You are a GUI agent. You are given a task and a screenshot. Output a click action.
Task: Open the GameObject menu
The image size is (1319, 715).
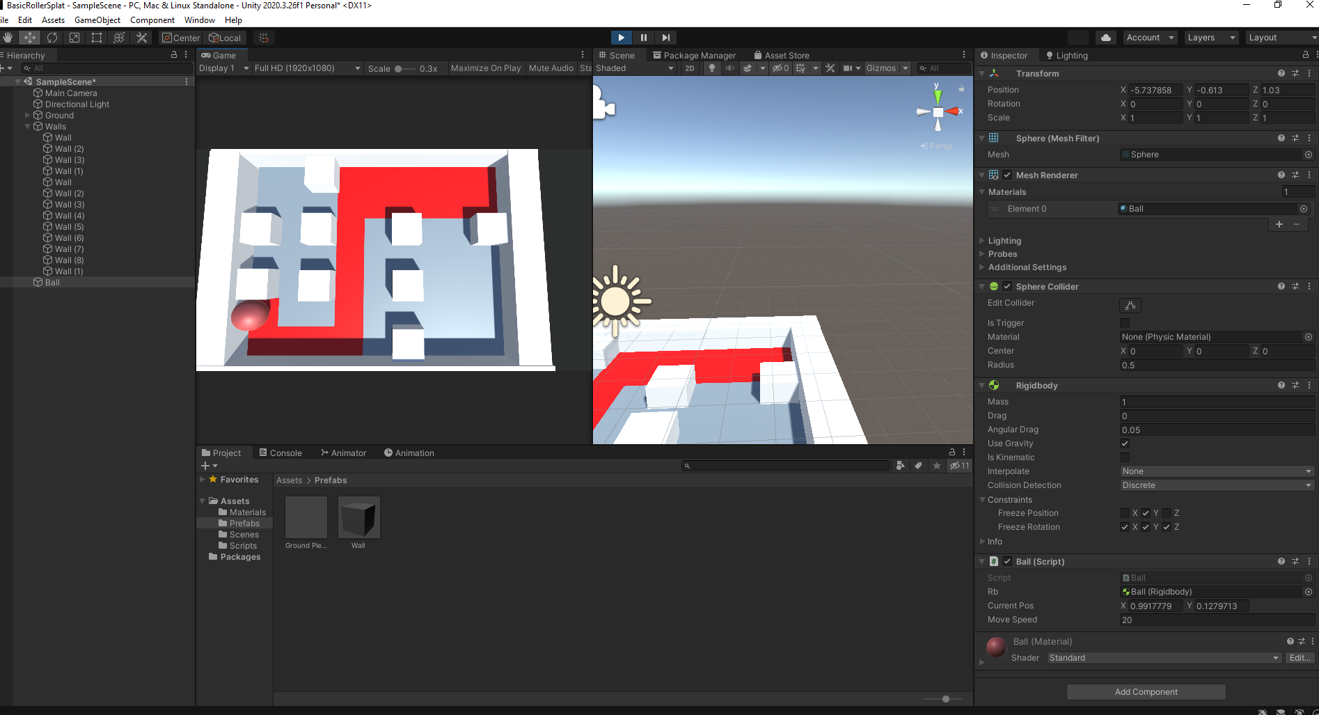(x=97, y=19)
